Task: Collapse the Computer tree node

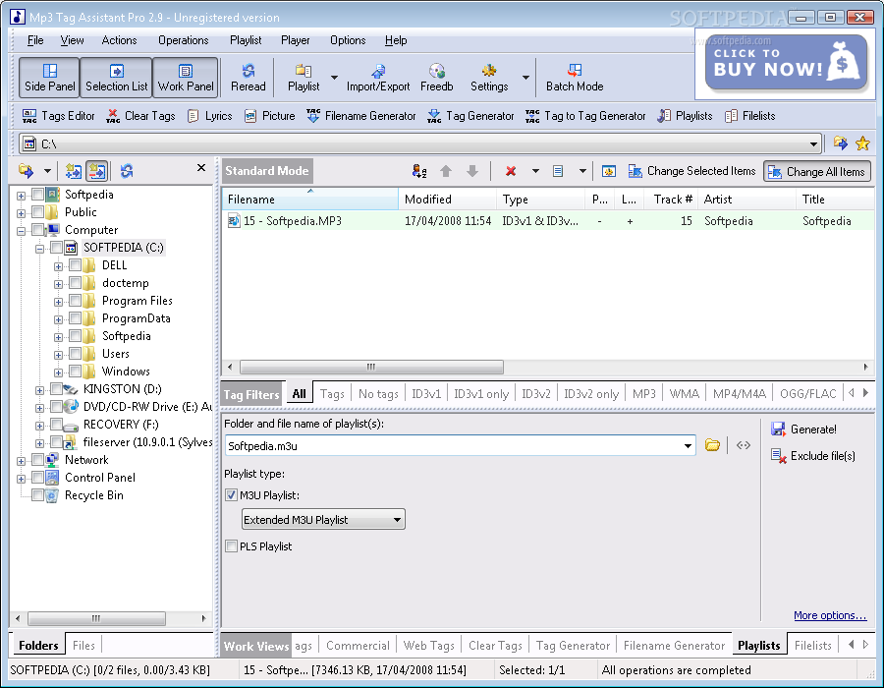Action: (x=21, y=231)
